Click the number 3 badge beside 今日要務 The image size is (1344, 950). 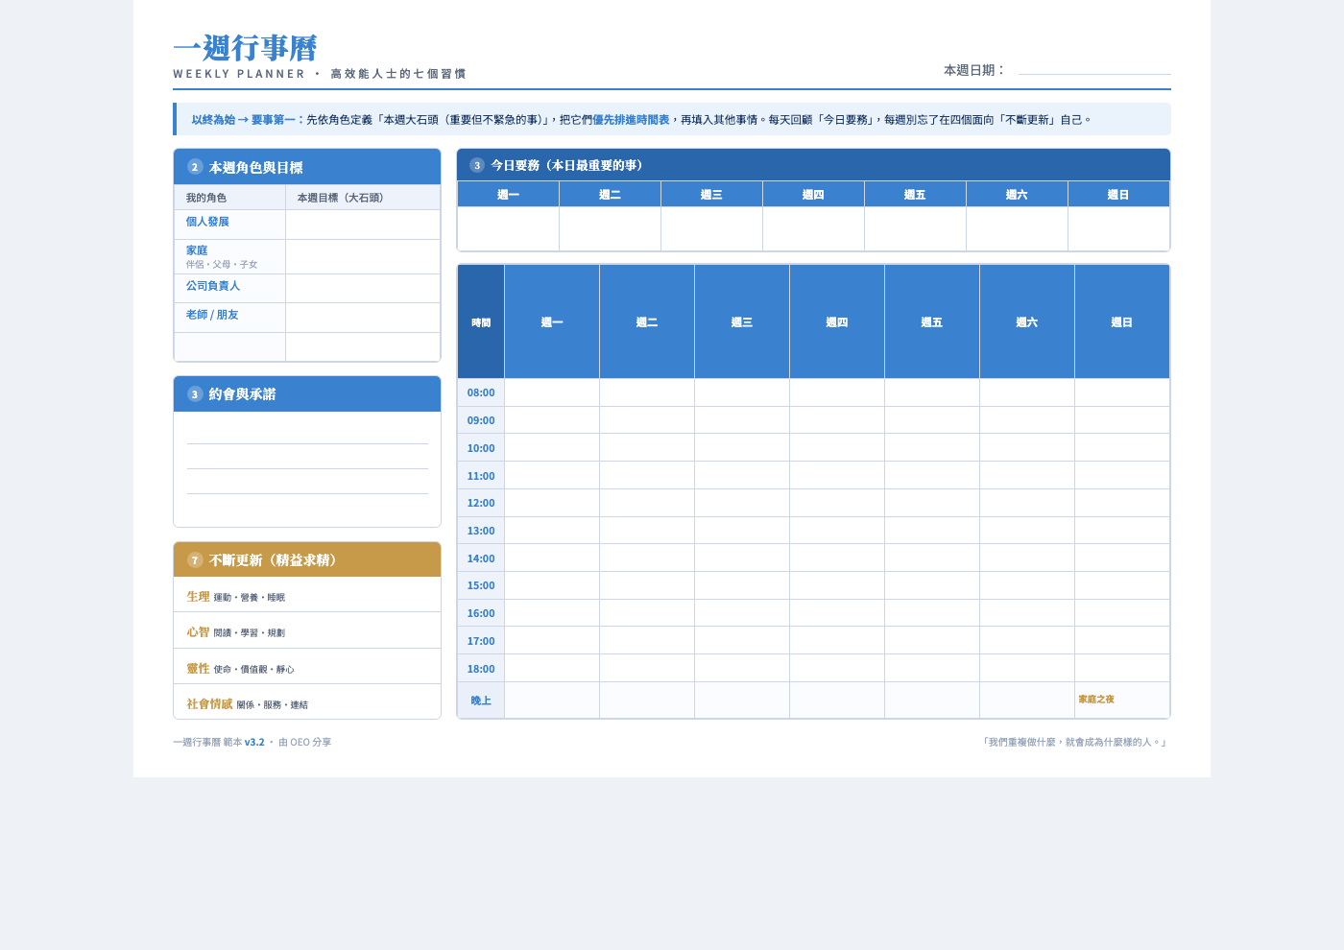477,165
